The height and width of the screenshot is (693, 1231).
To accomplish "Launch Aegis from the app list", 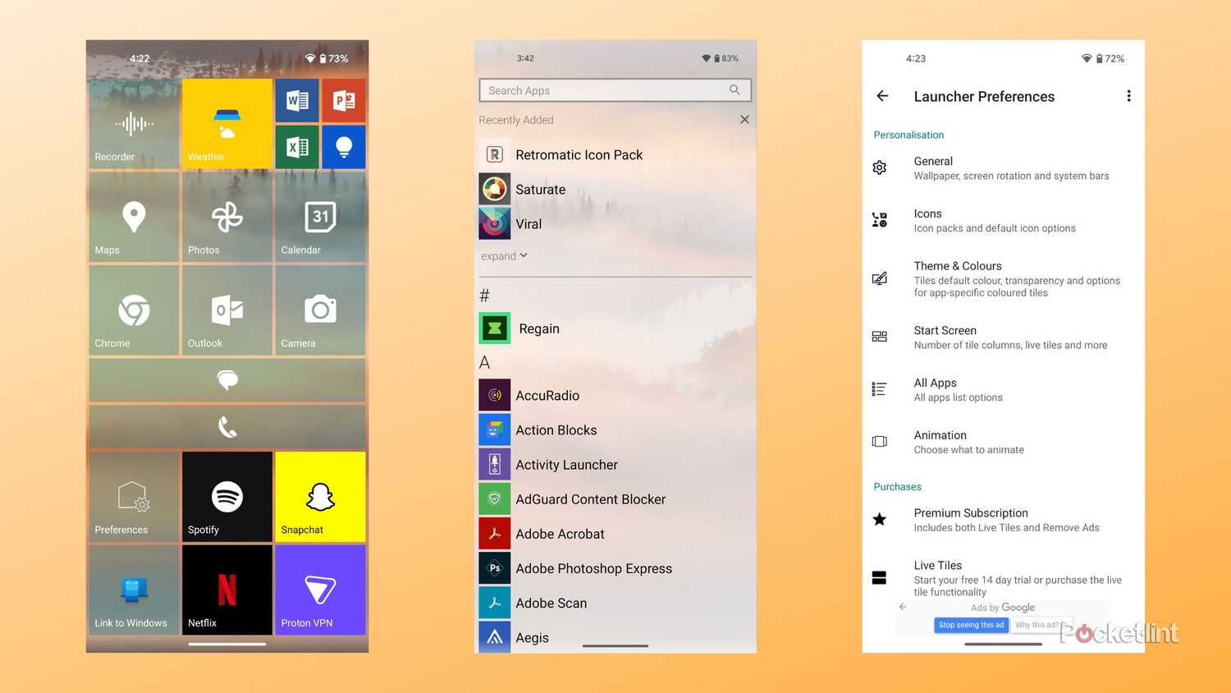I will pyautogui.click(x=615, y=637).
